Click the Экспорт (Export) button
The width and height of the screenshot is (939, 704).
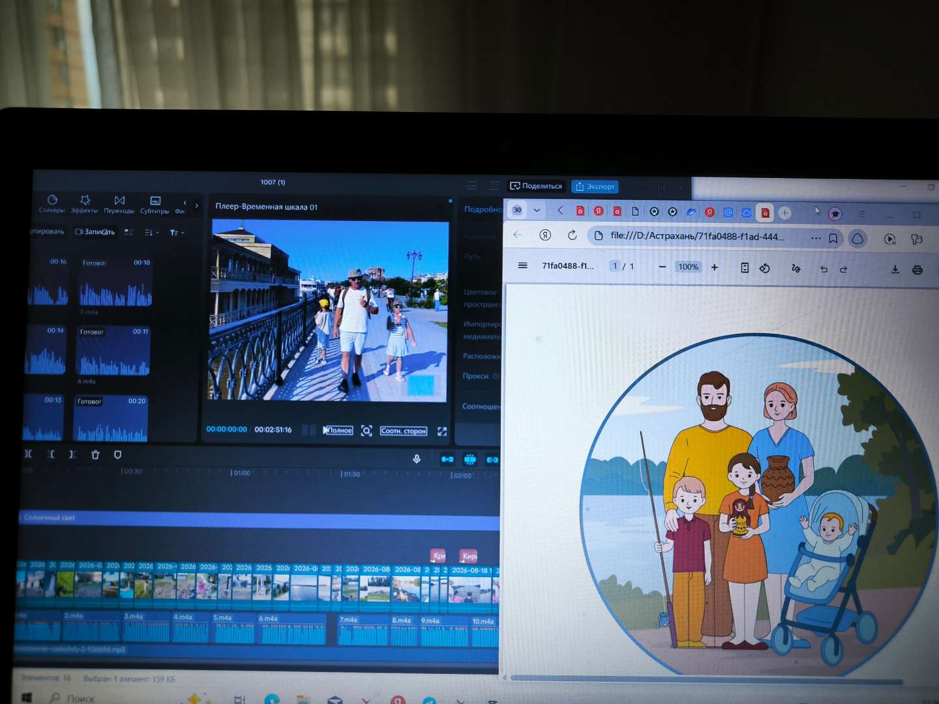coord(595,186)
